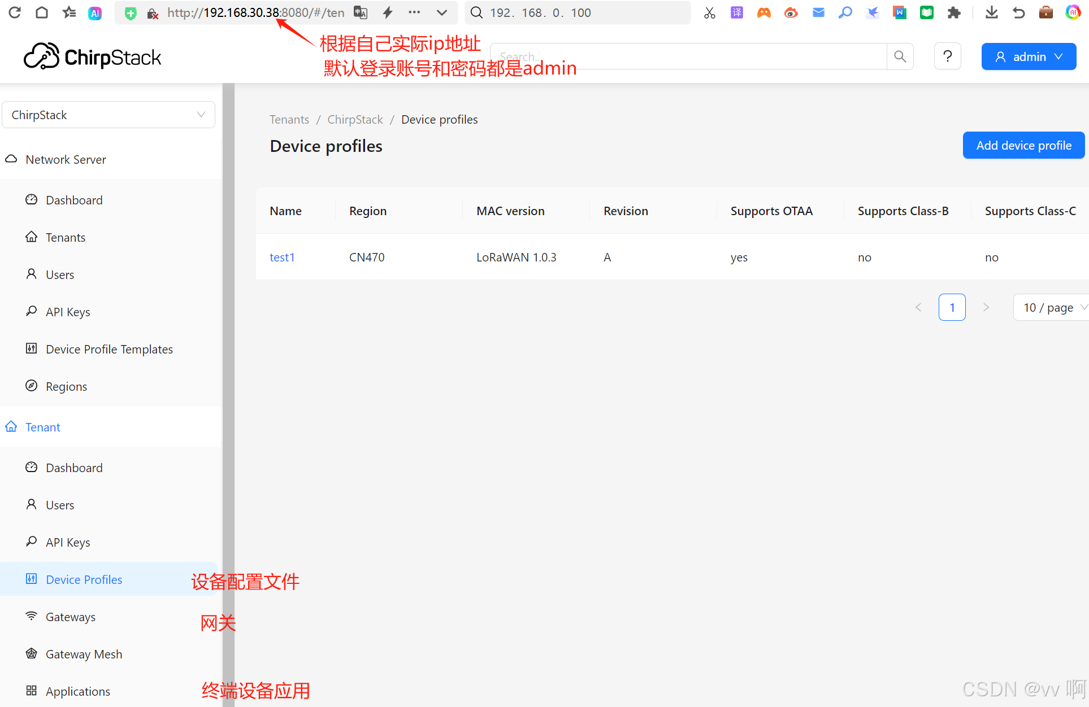This screenshot has width=1089, height=707.
Task: Click the lightning speed mode icon
Action: (x=388, y=12)
